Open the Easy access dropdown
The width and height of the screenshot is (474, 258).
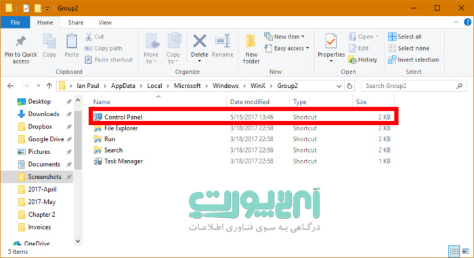[x=287, y=48]
